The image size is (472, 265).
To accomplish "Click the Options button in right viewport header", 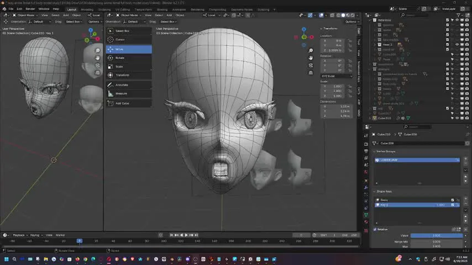I will point(351,22).
